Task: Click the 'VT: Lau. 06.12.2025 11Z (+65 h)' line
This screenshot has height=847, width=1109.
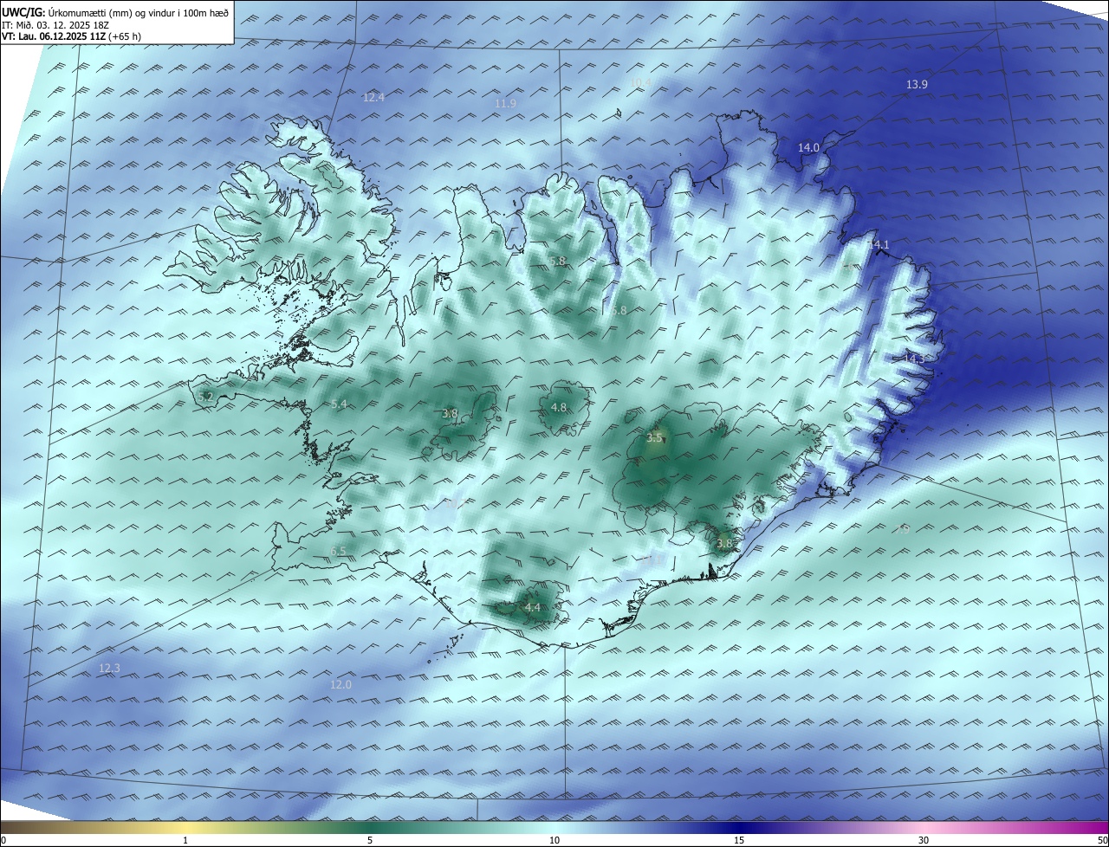Action: tap(71, 36)
